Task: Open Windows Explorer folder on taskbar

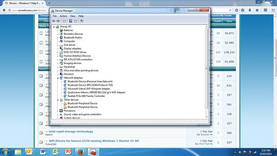Action: pyautogui.click(x=18, y=152)
